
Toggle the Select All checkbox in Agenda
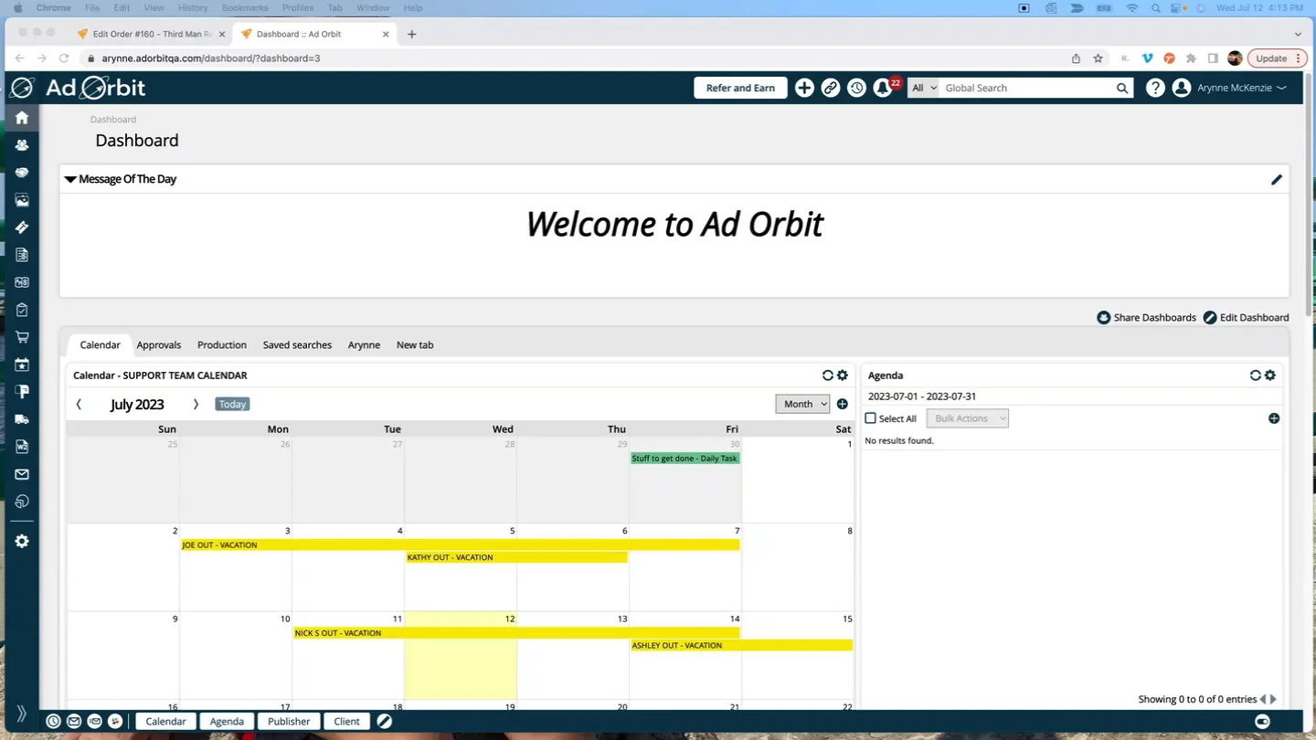click(x=871, y=418)
